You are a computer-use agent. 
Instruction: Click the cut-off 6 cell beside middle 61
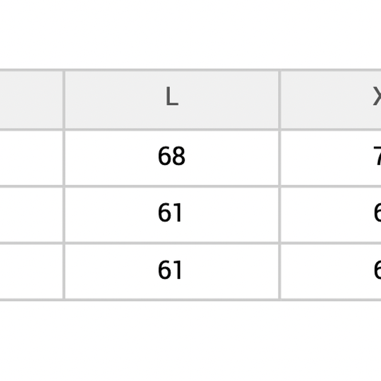[x=331, y=215]
